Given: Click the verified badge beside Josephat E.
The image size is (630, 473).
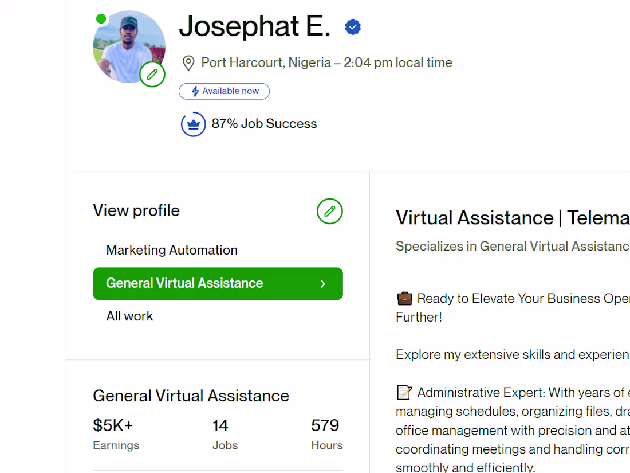Looking at the screenshot, I should [x=353, y=26].
